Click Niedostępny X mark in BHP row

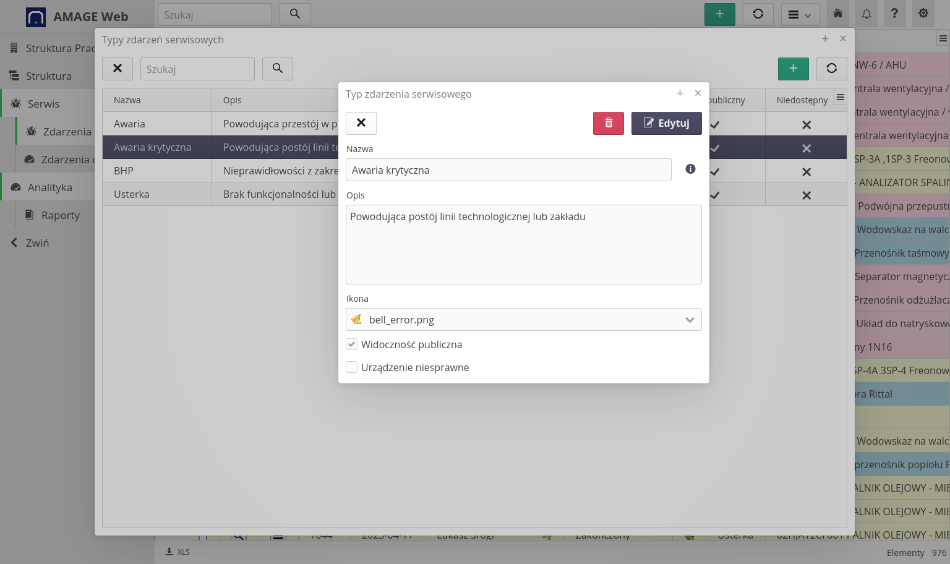point(807,172)
